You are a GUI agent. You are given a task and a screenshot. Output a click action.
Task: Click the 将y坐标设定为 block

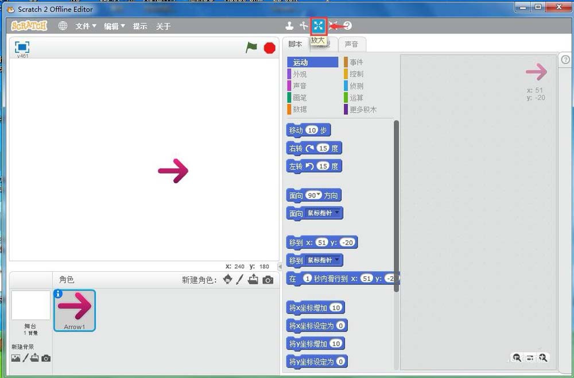point(317,362)
